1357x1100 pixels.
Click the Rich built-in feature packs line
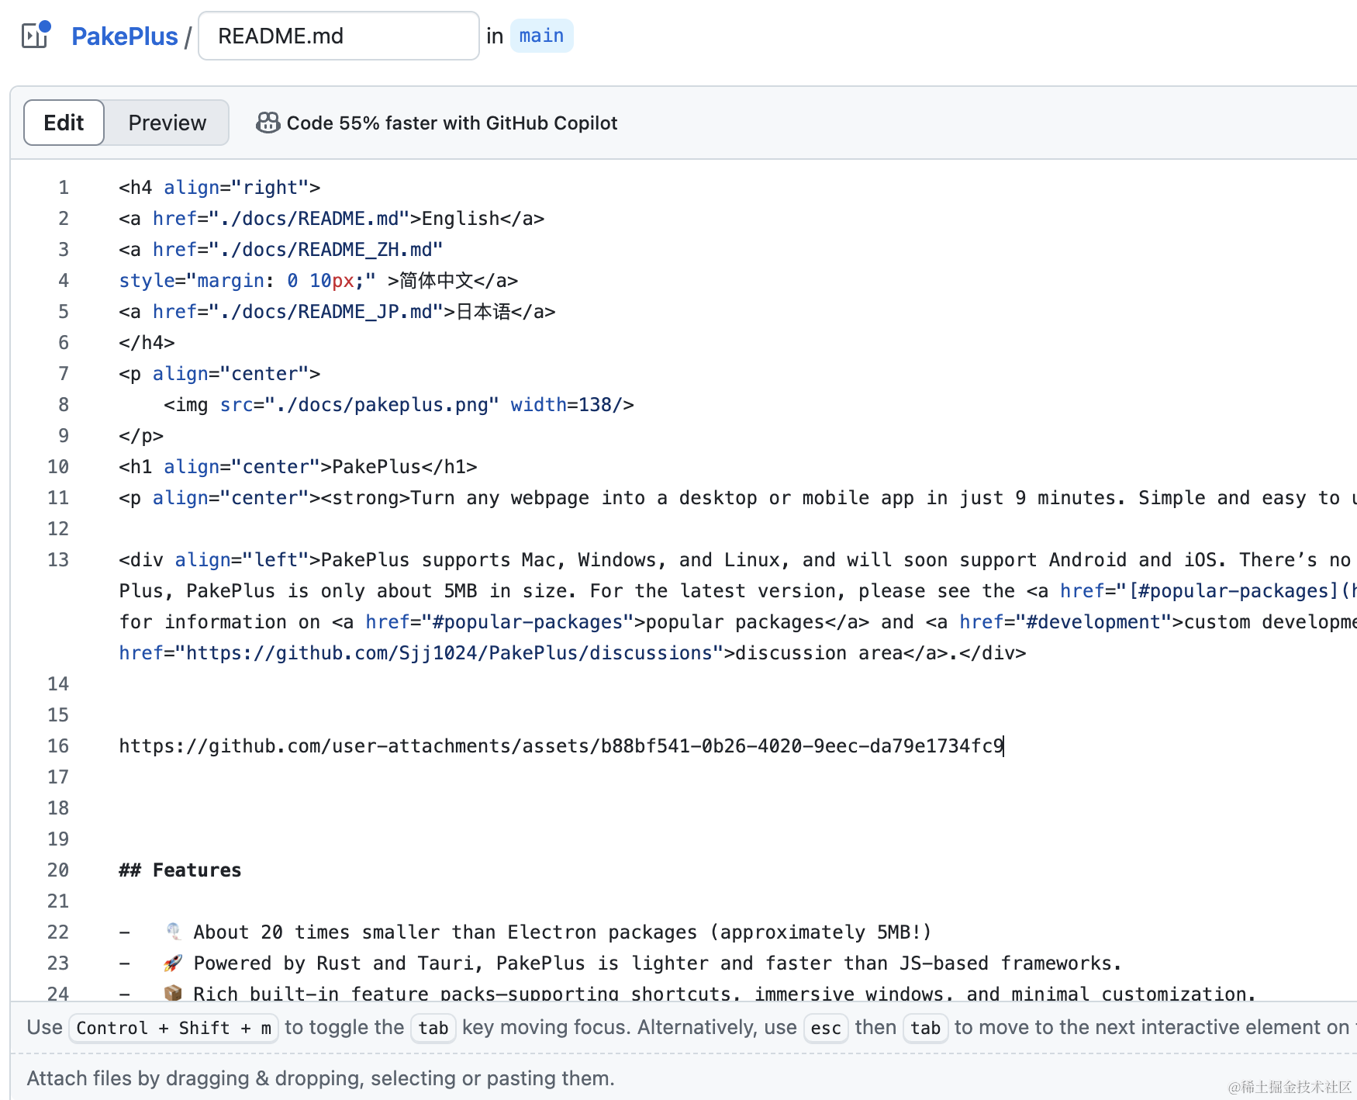coord(687,993)
